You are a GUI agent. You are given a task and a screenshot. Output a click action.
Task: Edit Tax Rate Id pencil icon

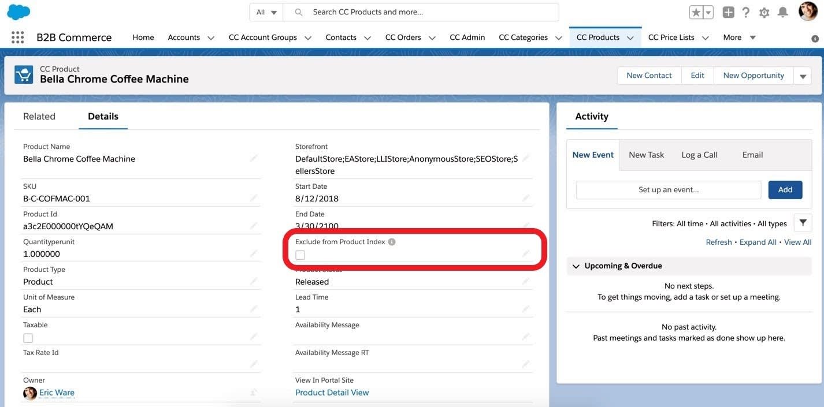(x=254, y=364)
